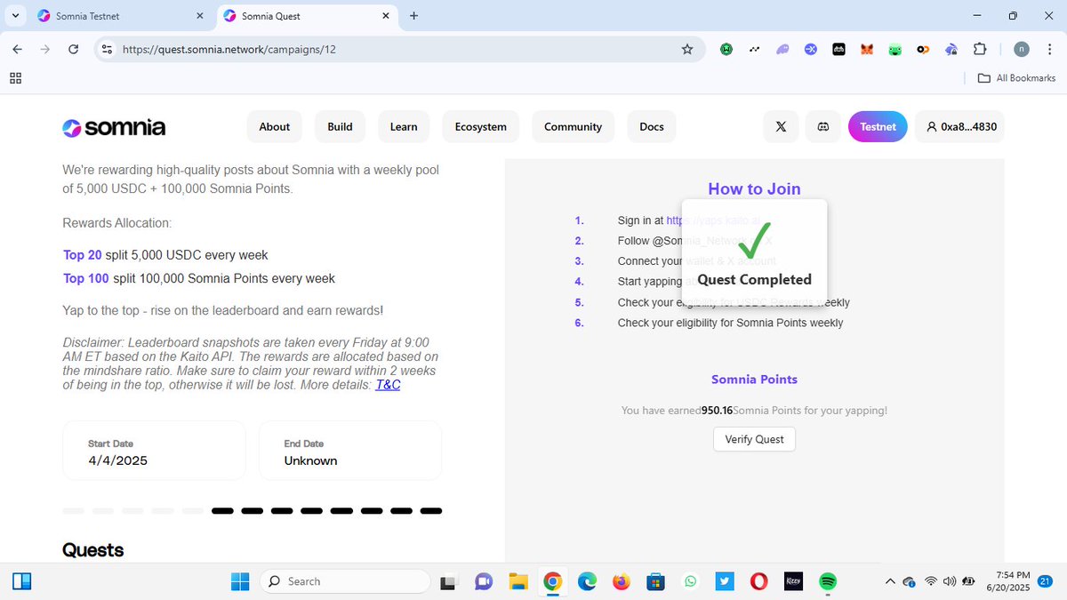Open Spotify from the taskbar

(x=828, y=581)
